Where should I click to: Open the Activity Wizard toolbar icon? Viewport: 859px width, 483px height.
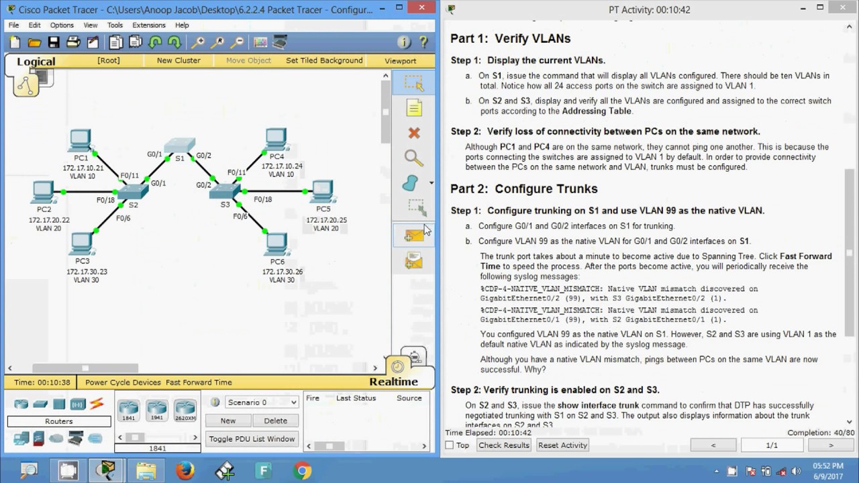click(93, 42)
